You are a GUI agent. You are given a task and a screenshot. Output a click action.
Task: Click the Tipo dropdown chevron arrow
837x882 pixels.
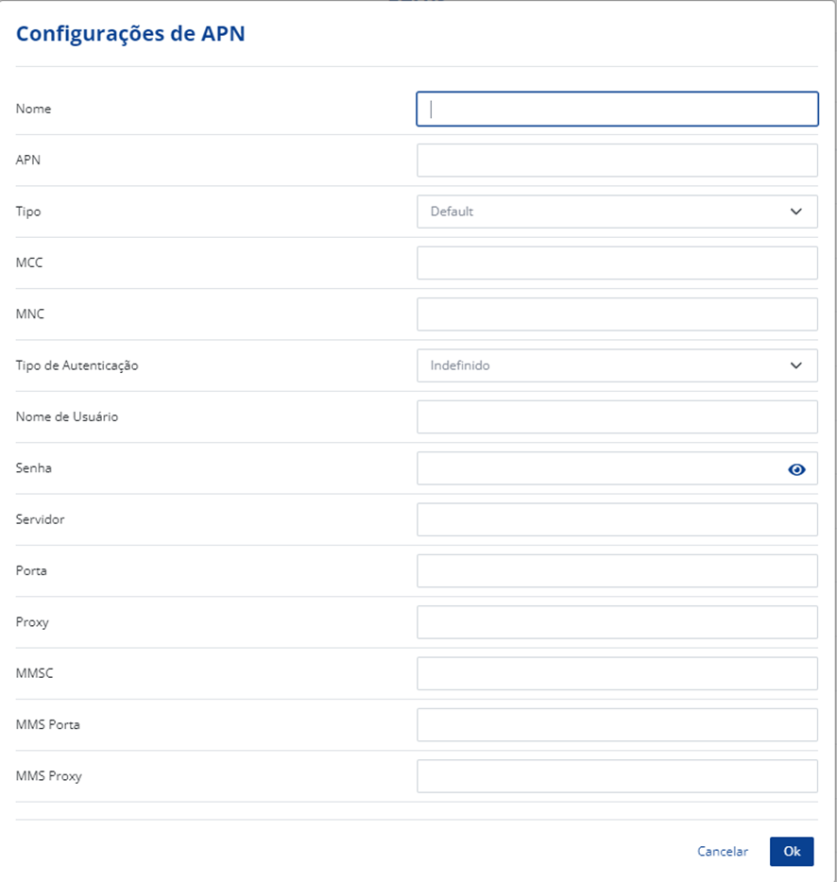point(796,212)
